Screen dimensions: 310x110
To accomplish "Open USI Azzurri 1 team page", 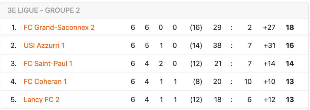I will (x=44, y=46).
